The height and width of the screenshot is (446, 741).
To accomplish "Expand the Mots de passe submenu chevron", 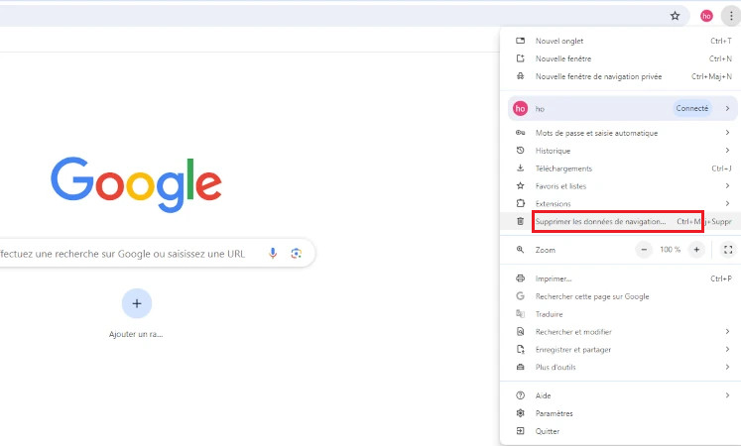I will coord(727,133).
